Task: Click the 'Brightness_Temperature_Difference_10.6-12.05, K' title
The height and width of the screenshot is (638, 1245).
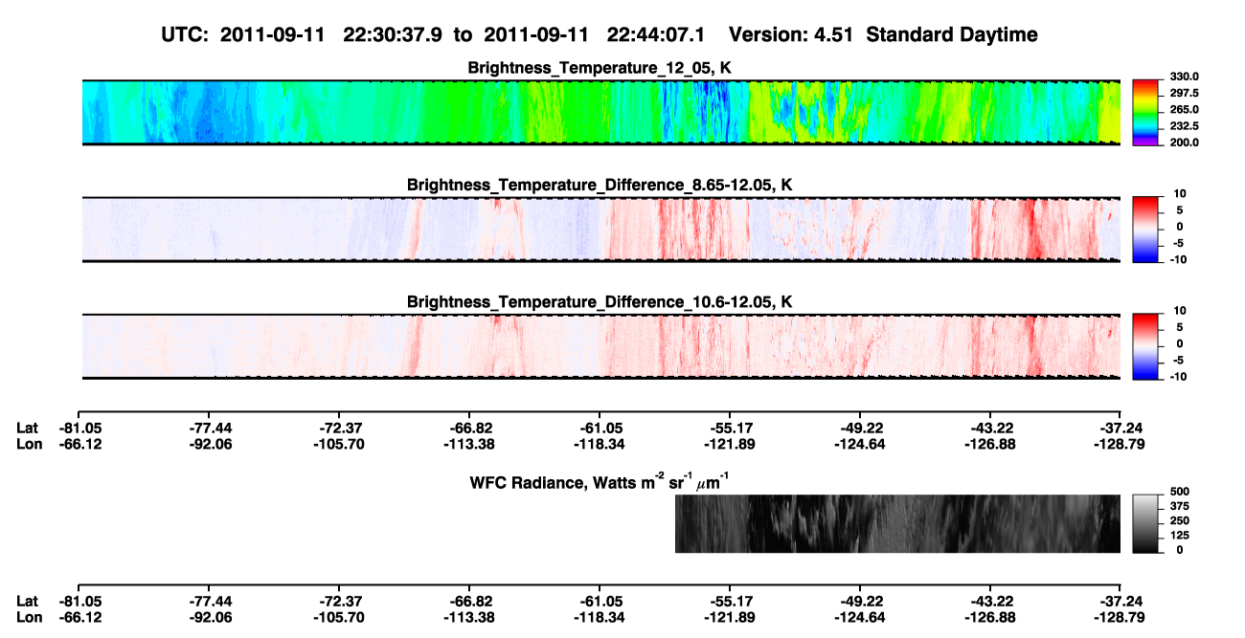Action: 600,302
